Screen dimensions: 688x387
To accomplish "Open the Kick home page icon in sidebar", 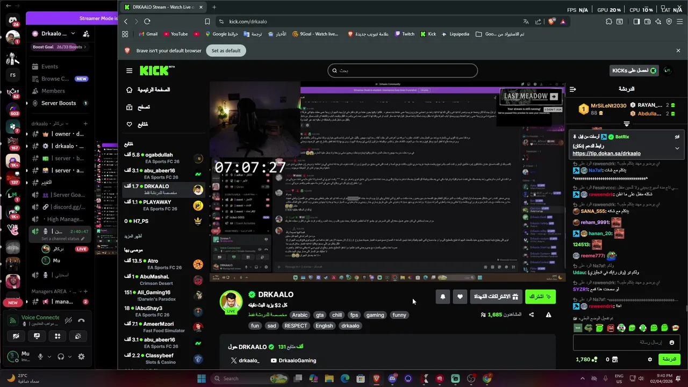I will 129,90.
